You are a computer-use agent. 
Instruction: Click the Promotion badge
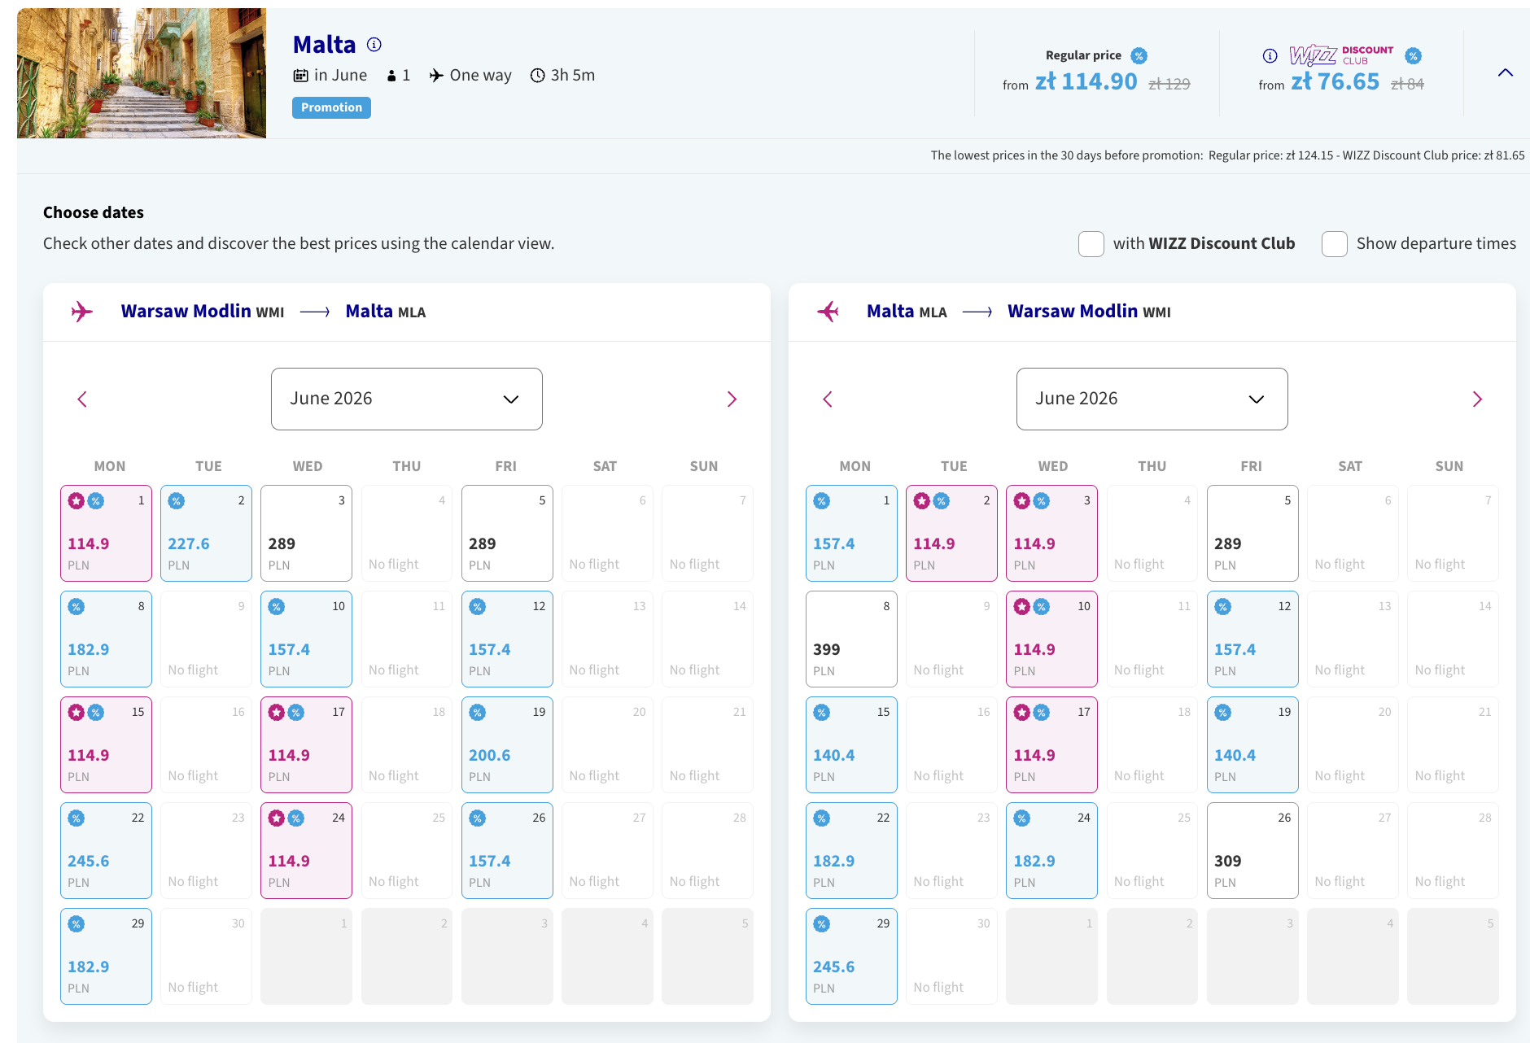[331, 107]
